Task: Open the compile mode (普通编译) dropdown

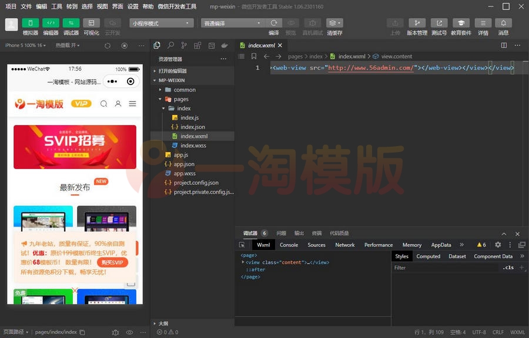Action: (233, 23)
